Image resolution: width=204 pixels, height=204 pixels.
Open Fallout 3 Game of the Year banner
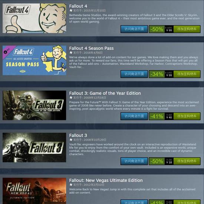tap(34, 105)
